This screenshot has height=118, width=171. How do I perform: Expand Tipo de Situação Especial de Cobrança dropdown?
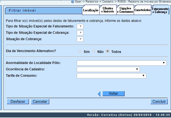pyautogui.click(x=80, y=33)
